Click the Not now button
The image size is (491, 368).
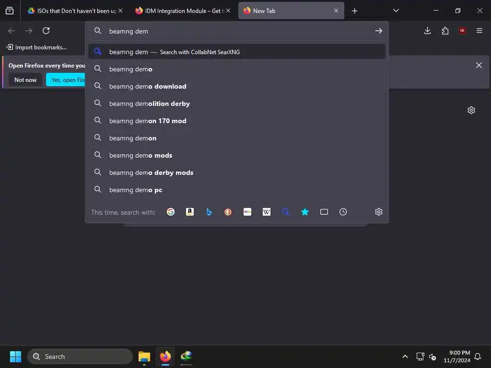point(25,80)
